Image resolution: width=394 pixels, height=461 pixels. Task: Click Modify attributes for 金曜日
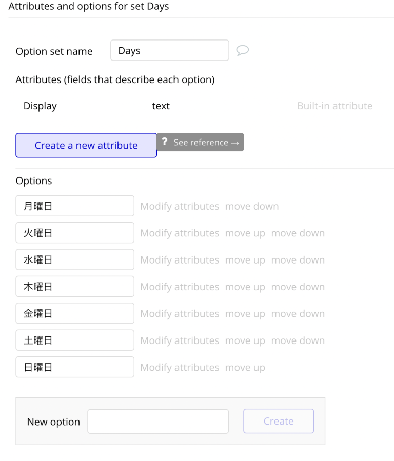180,313
